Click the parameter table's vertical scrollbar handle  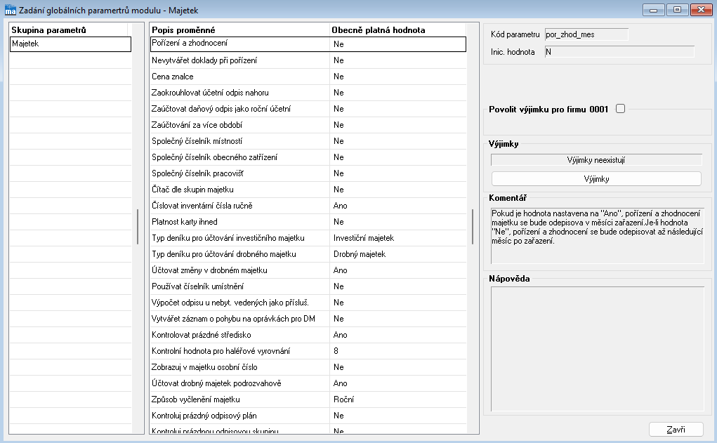(x=473, y=227)
